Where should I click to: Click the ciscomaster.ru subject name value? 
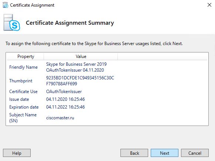point(60,118)
